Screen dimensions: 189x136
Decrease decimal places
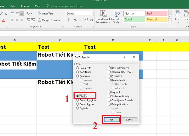pyautogui.click(x=91, y=20)
